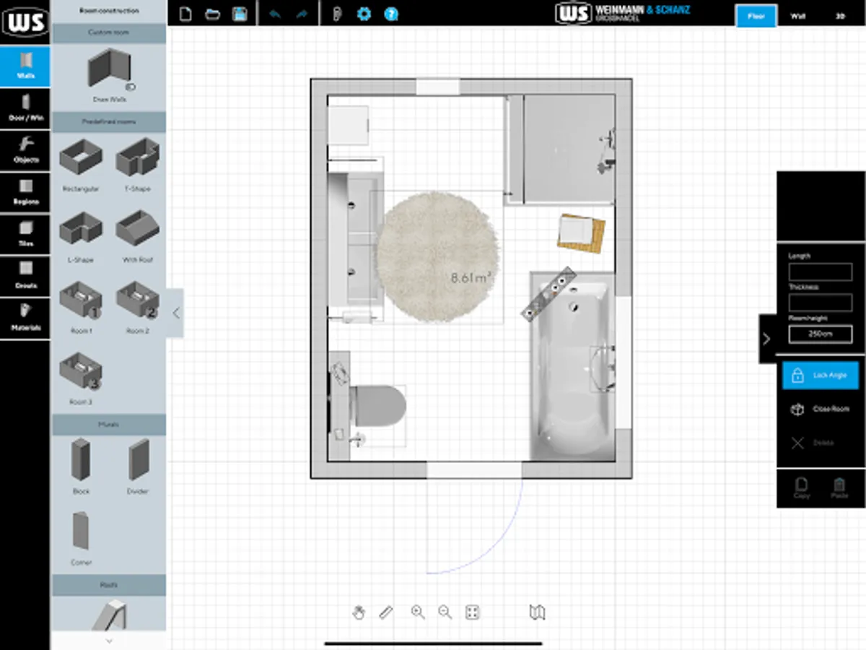Open the Door / Win category
Image resolution: width=866 pixels, height=650 pixels.
point(25,108)
